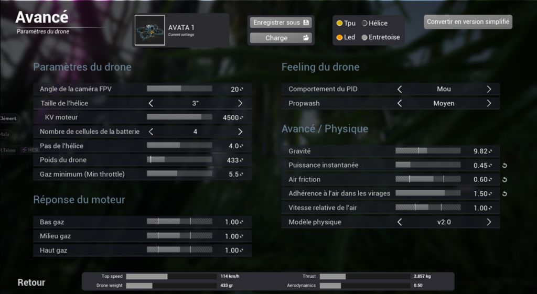Increase Taille de l'hélice with right arrow
Viewport: 537px width, 294px height.
click(240, 103)
